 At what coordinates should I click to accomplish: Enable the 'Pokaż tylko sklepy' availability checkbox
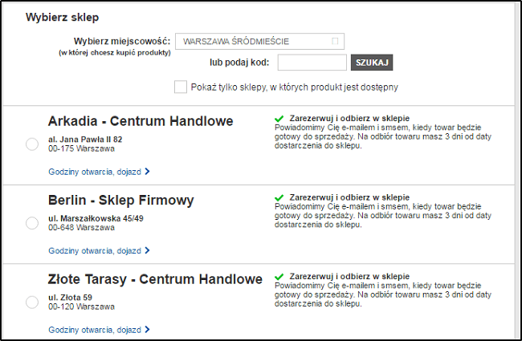point(181,87)
